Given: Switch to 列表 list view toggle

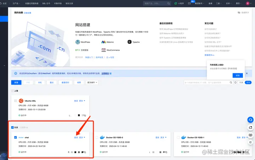Looking at the screenshot, I should (x=241, y=82).
